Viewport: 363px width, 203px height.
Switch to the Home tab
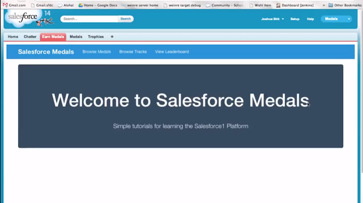pos(13,37)
